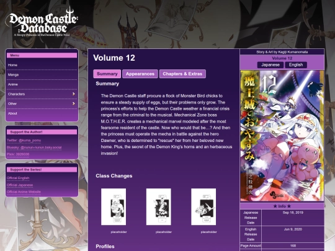Screen dimensions: 335x251
Task: Follow the Twitter @kuma_pomu link
Action: click(24, 141)
